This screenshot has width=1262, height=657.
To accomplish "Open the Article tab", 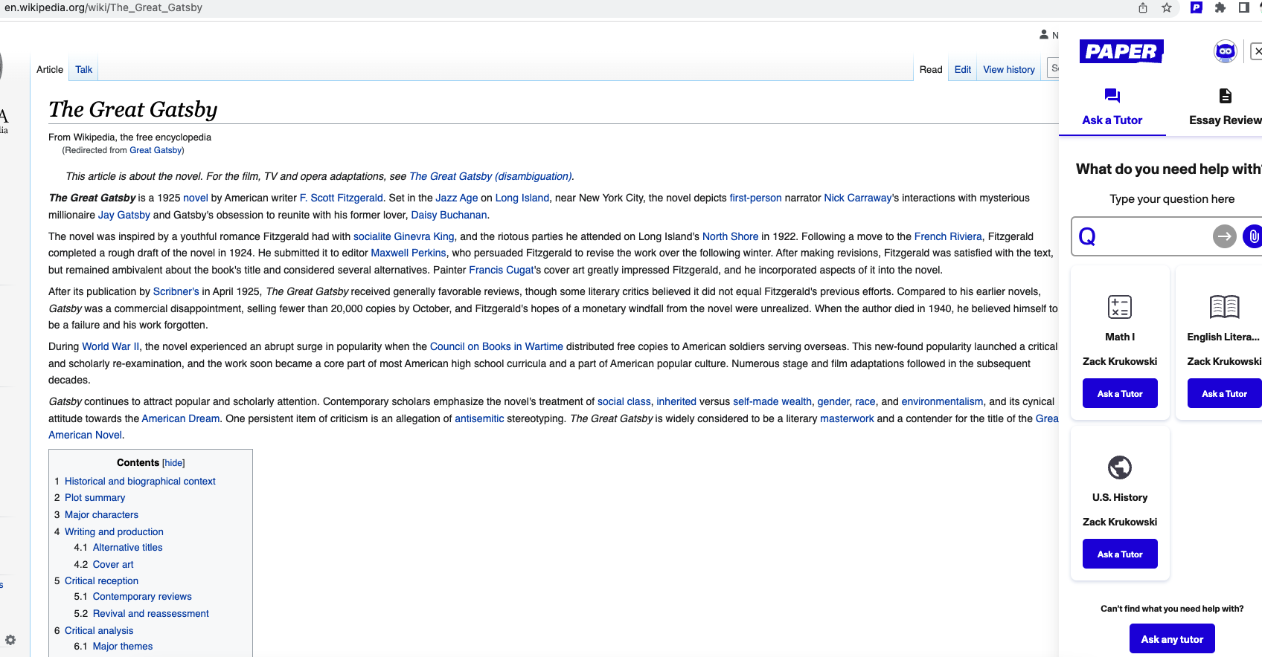I will tap(50, 69).
